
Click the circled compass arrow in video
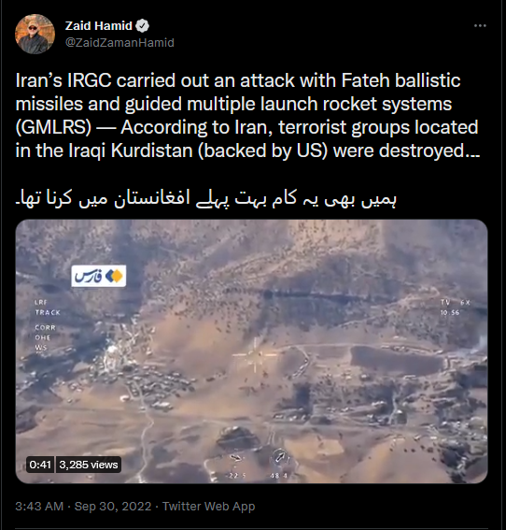click(280, 458)
